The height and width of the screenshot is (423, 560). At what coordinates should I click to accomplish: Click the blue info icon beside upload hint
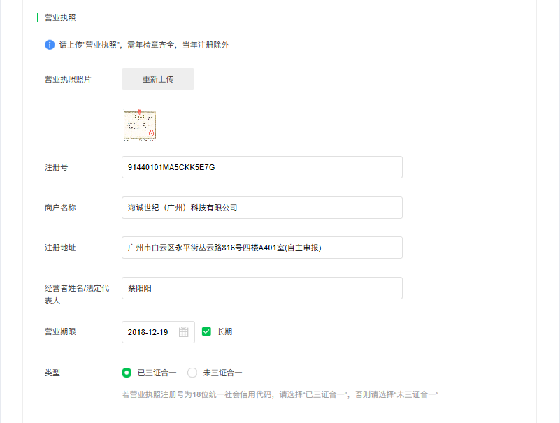point(50,45)
